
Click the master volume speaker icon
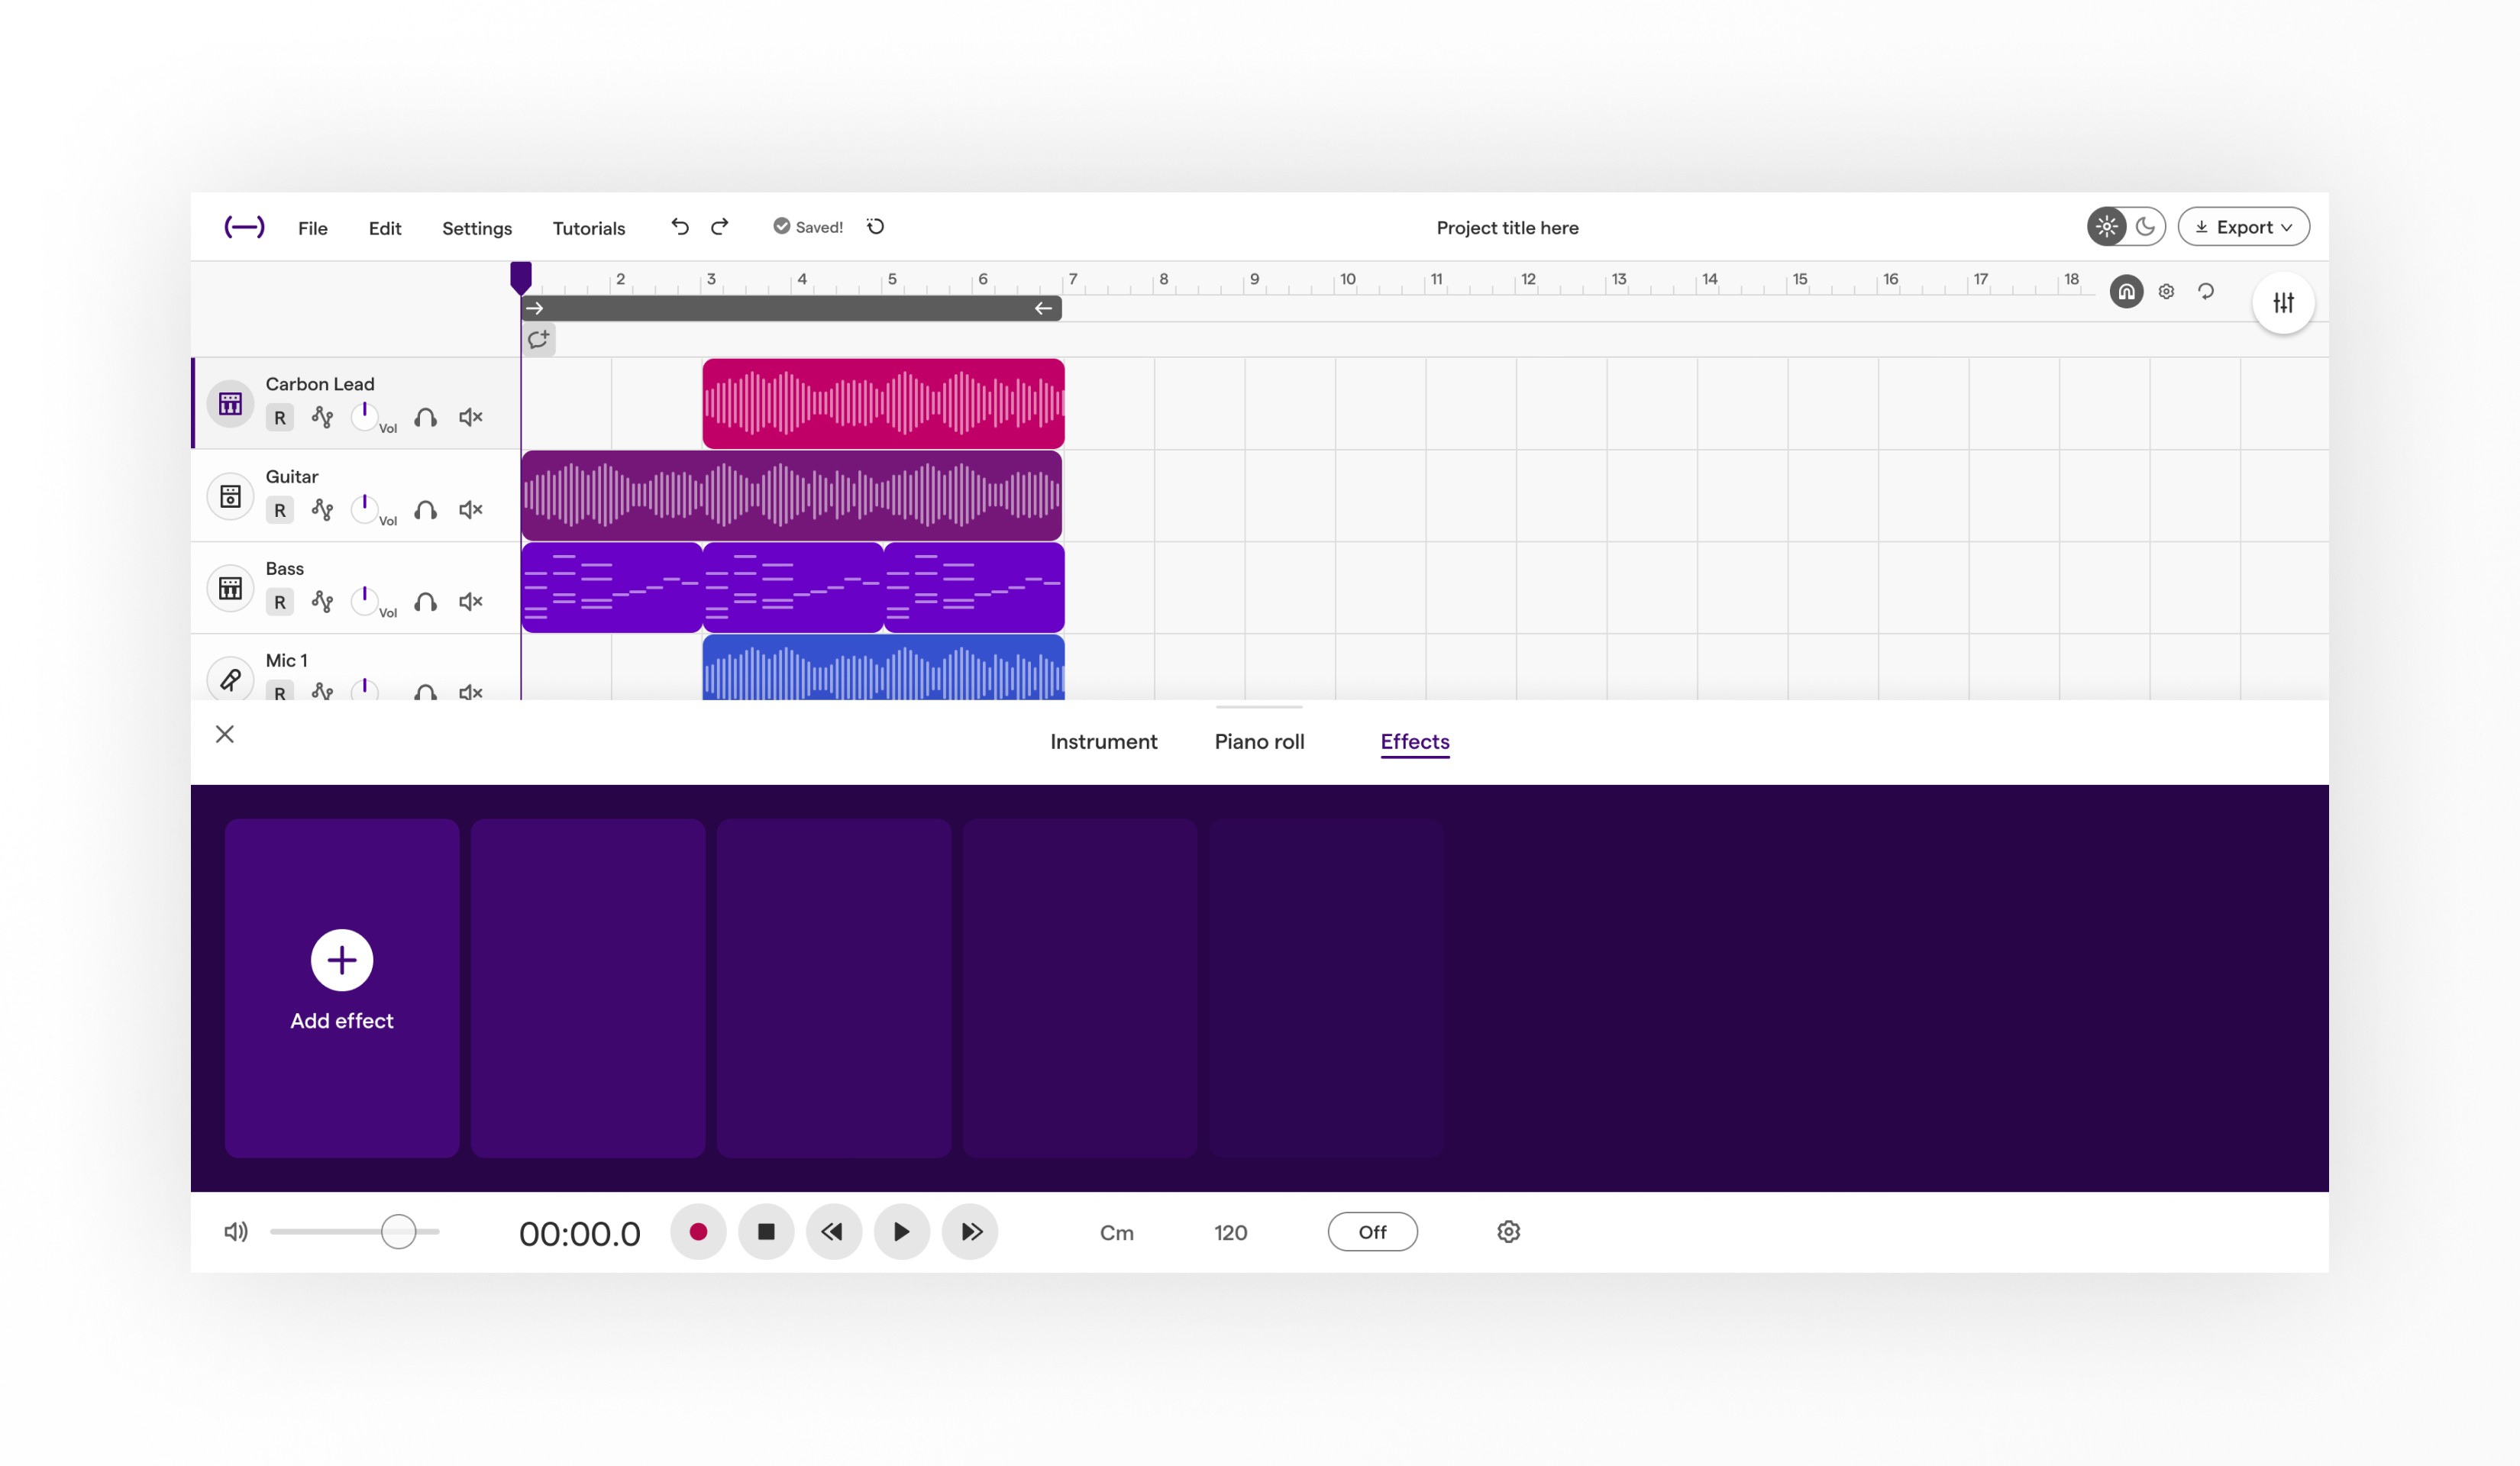pyautogui.click(x=236, y=1231)
